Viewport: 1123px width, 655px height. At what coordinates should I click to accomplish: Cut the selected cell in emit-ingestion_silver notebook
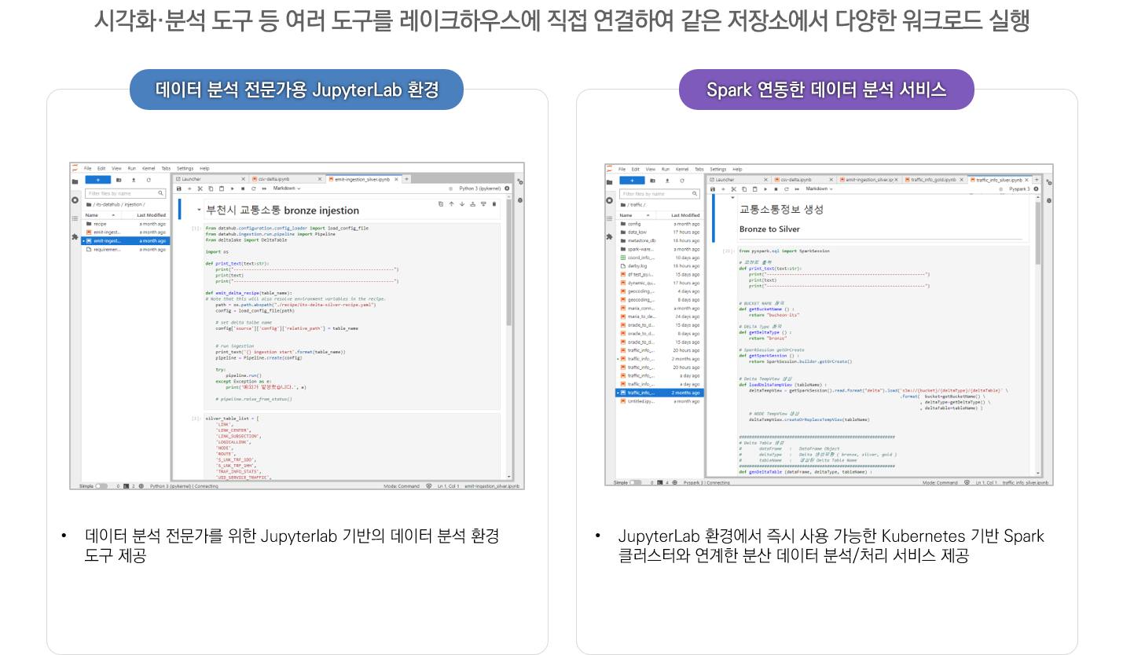(200, 188)
